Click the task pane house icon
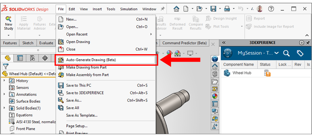Screen dimensions: 312x137 215,66
